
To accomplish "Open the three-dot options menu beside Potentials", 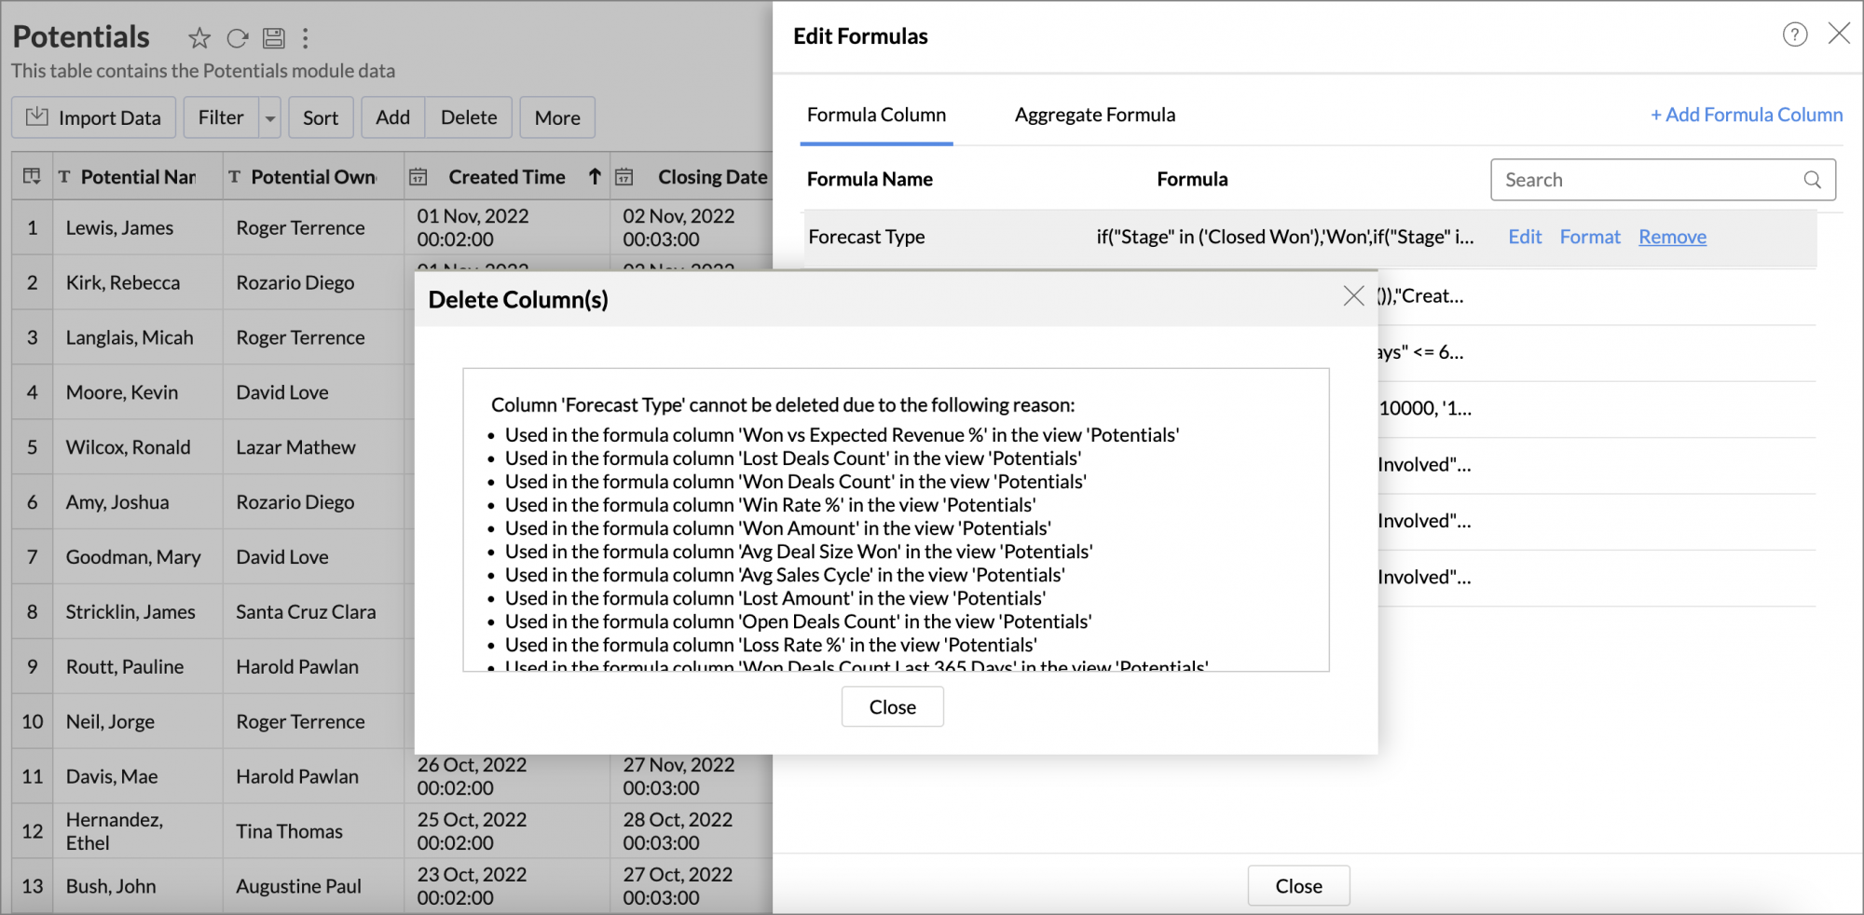I will pyautogui.click(x=306, y=38).
